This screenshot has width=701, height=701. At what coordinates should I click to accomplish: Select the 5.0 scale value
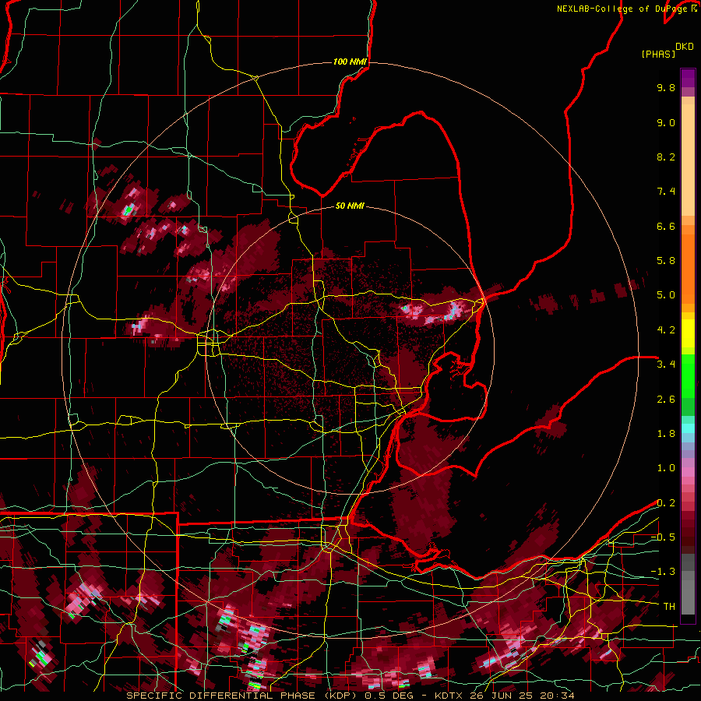[x=666, y=295]
